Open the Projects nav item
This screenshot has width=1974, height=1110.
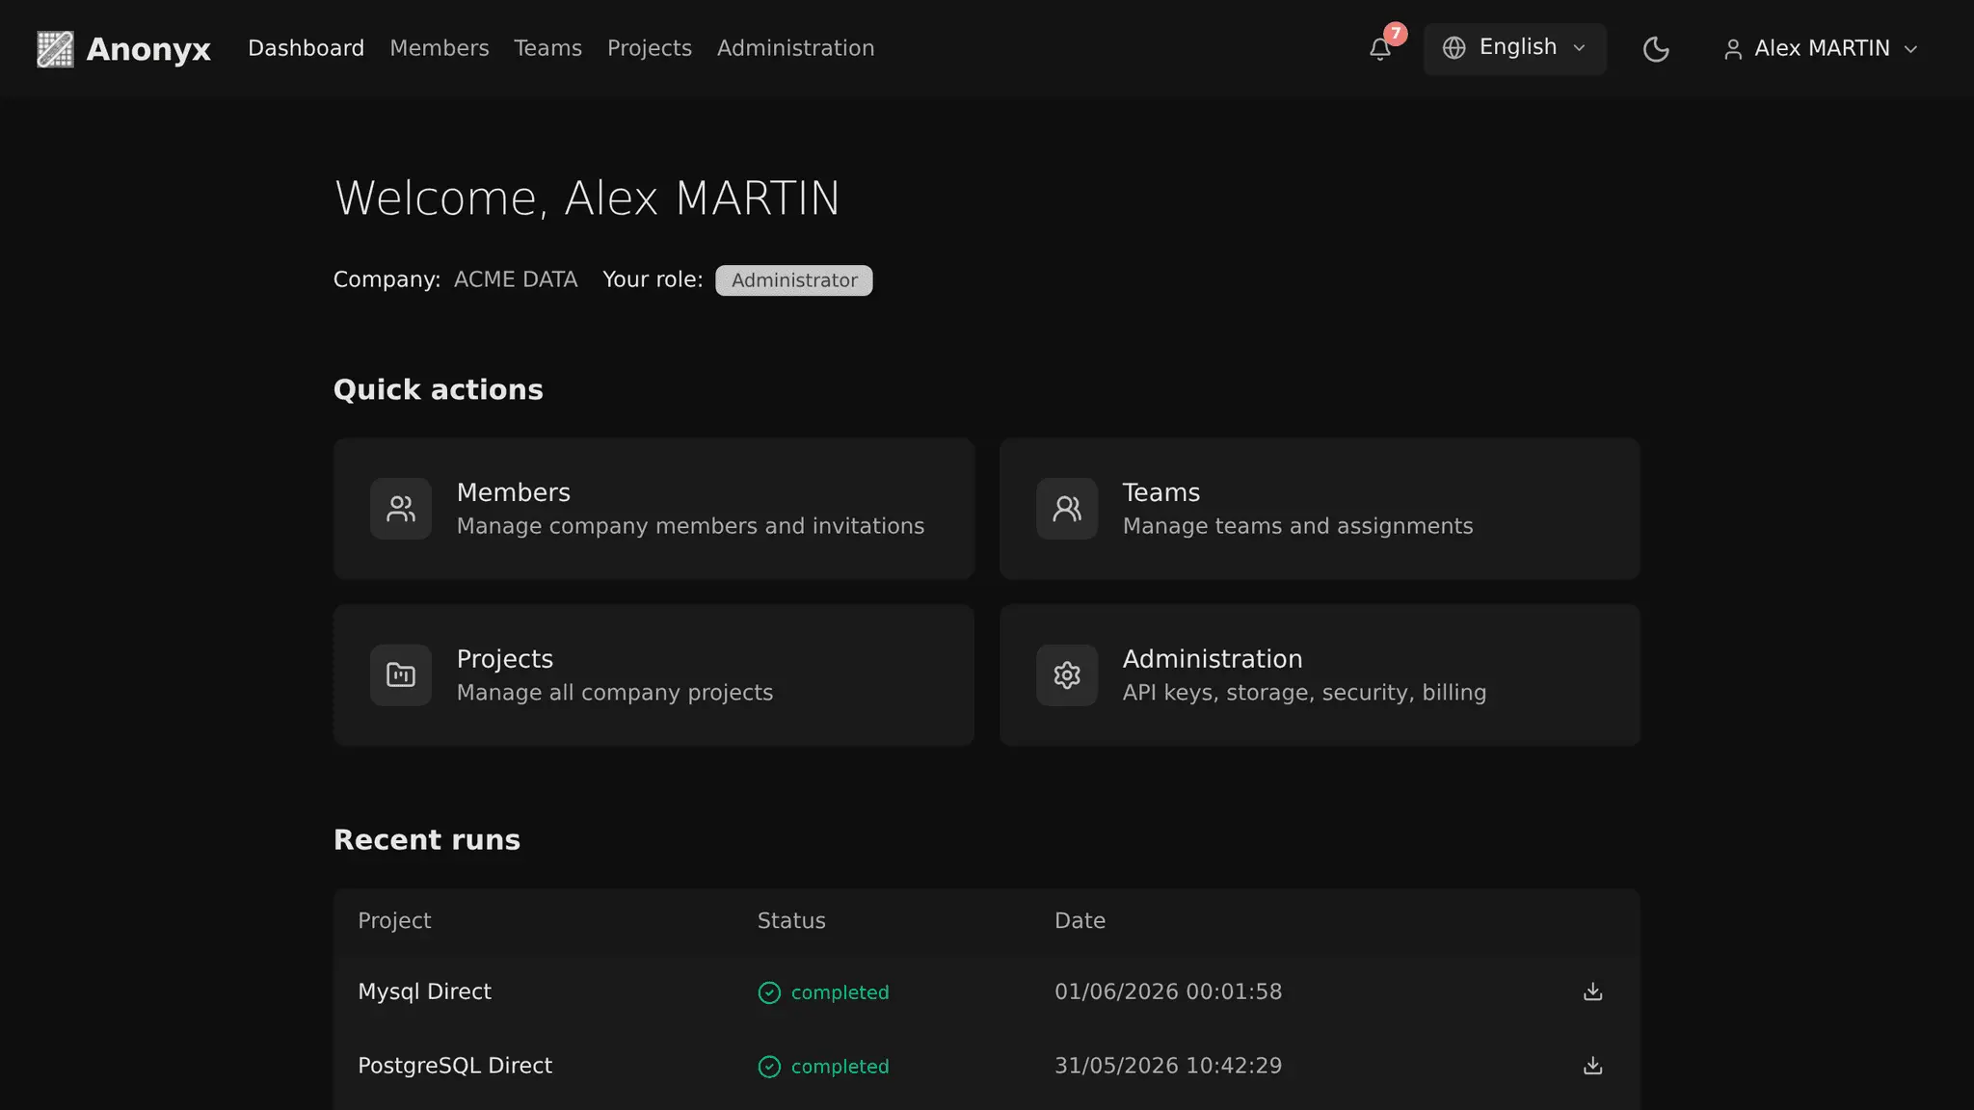[650, 48]
